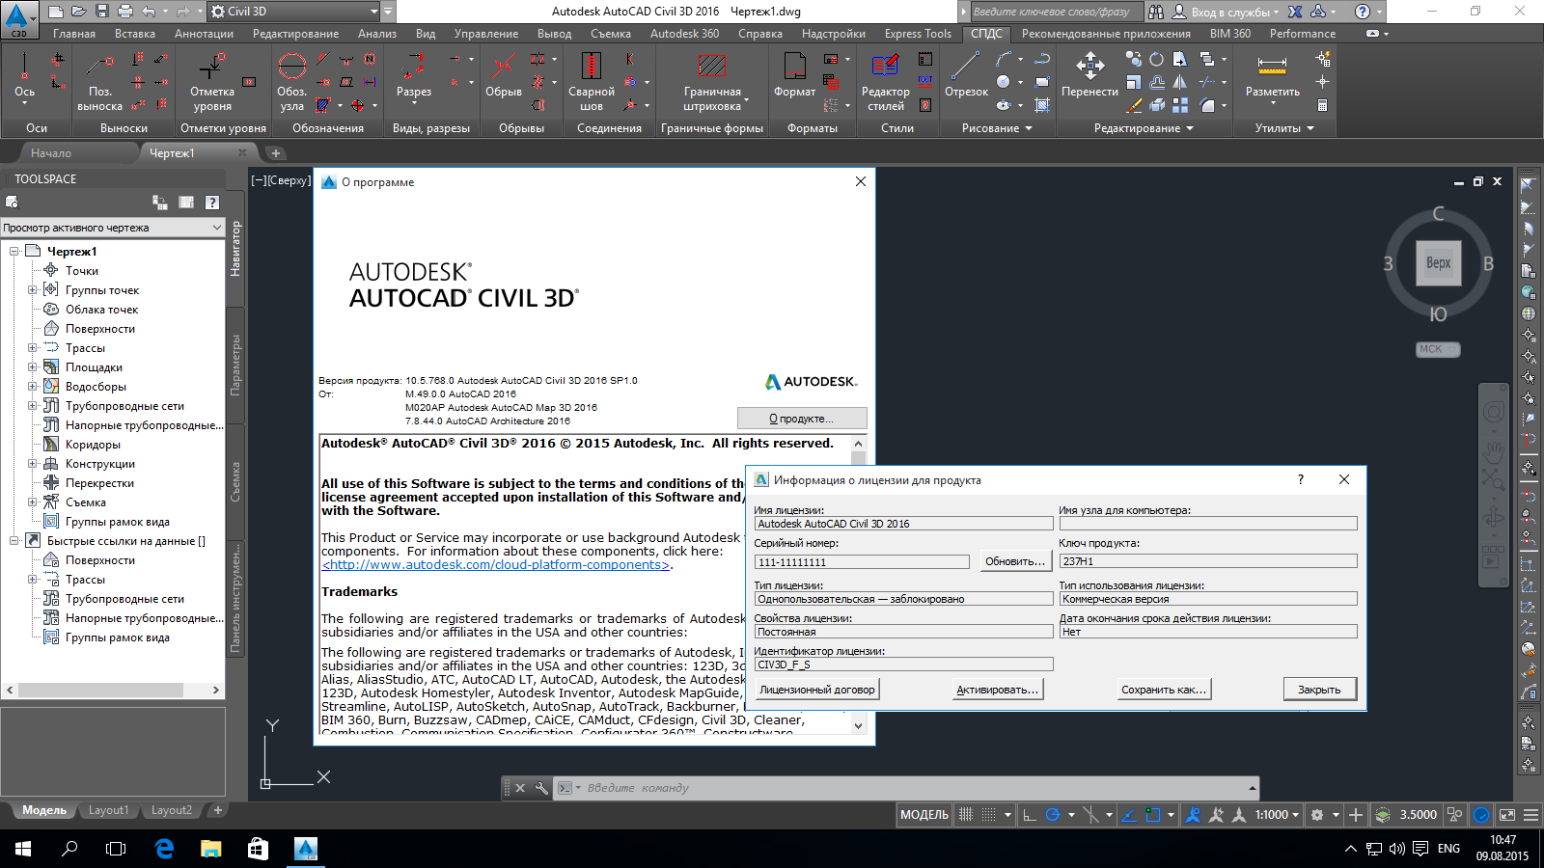This screenshot has width=1544, height=868.
Task: Expand the Редактирование ribbon panel
Action: pyautogui.click(x=1144, y=128)
